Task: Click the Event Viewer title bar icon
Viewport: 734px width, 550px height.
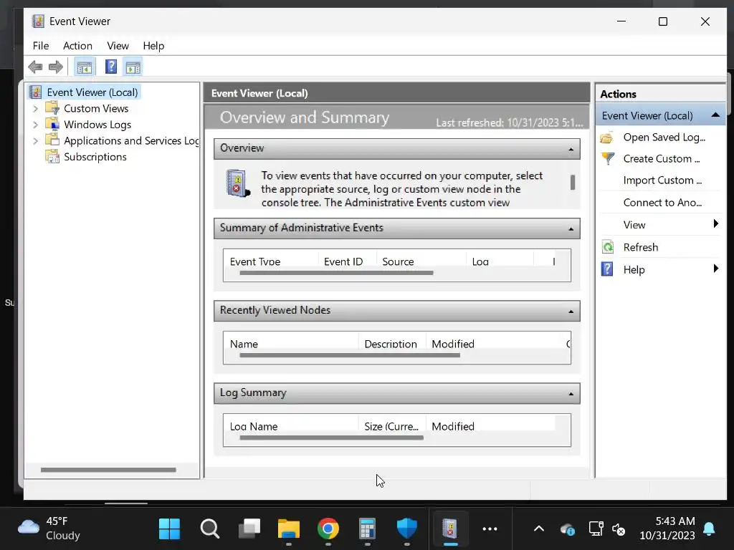Action: click(x=38, y=21)
